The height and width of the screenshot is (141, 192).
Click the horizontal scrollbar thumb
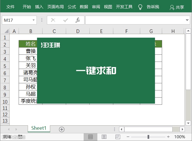pos(148,129)
